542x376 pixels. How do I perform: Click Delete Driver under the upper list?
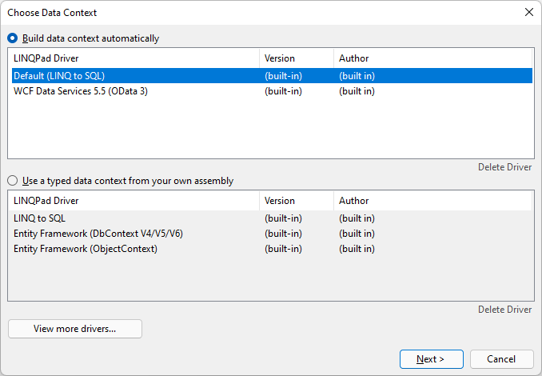point(504,167)
